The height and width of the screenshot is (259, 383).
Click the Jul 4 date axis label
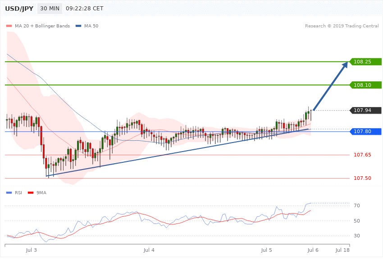[x=149, y=250]
